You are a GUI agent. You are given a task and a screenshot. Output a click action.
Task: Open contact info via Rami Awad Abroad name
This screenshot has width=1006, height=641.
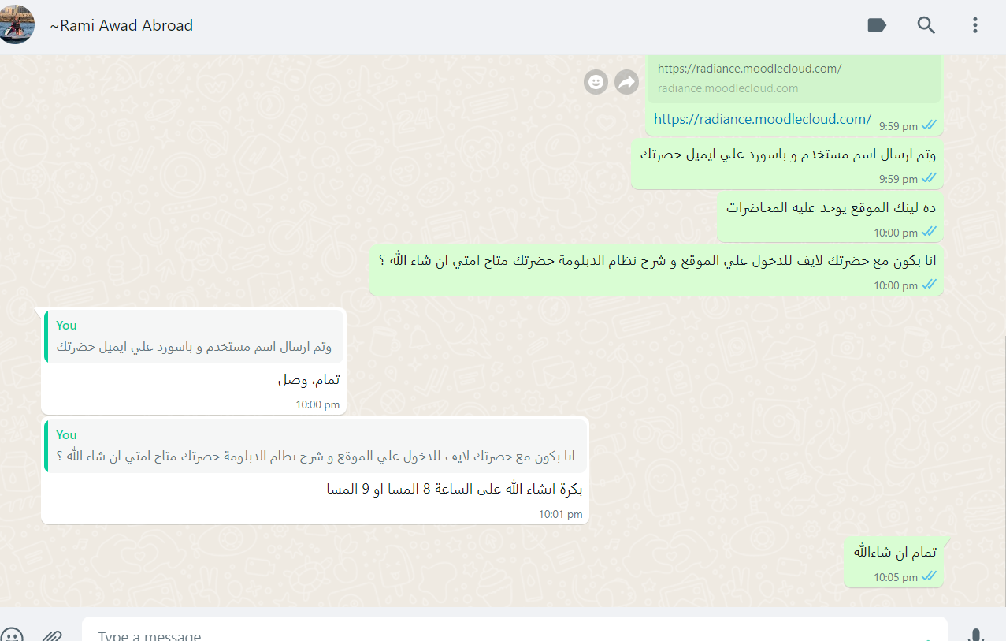pos(121,25)
